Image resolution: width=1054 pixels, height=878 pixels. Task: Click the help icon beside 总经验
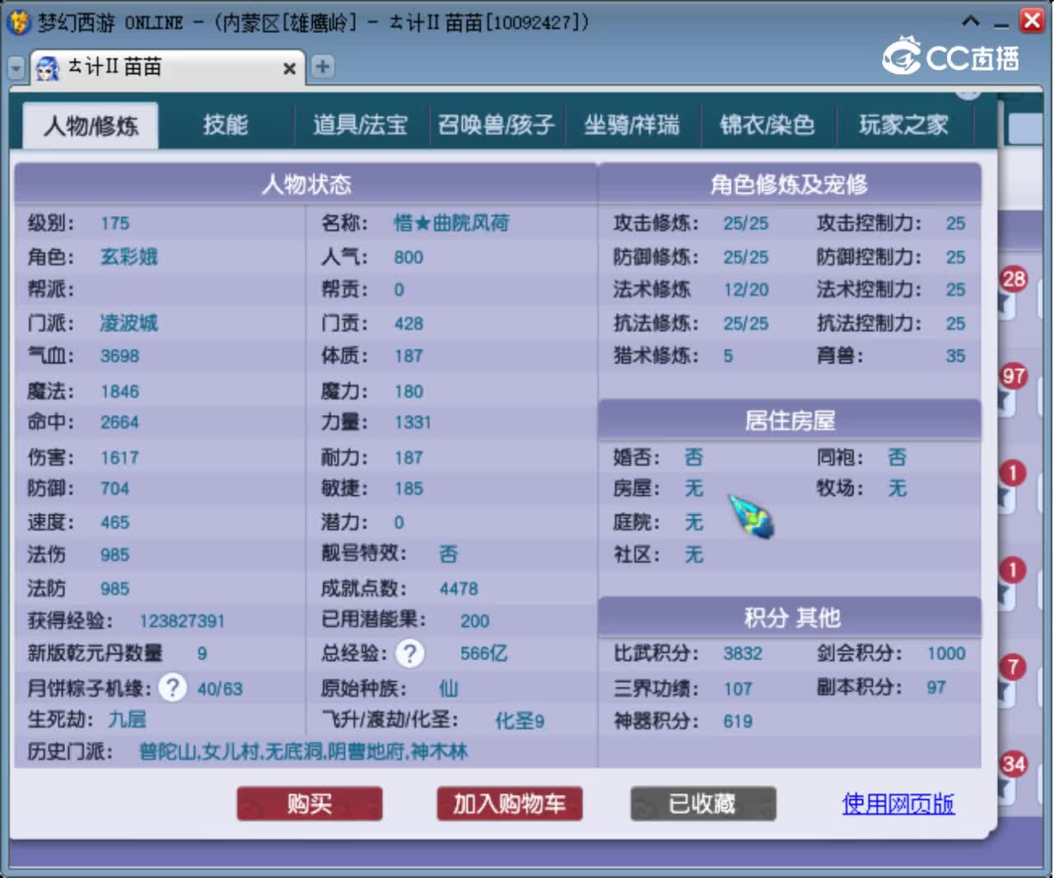(x=410, y=653)
